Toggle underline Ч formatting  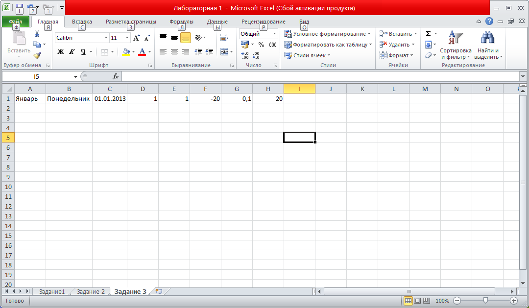pyautogui.click(x=83, y=51)
